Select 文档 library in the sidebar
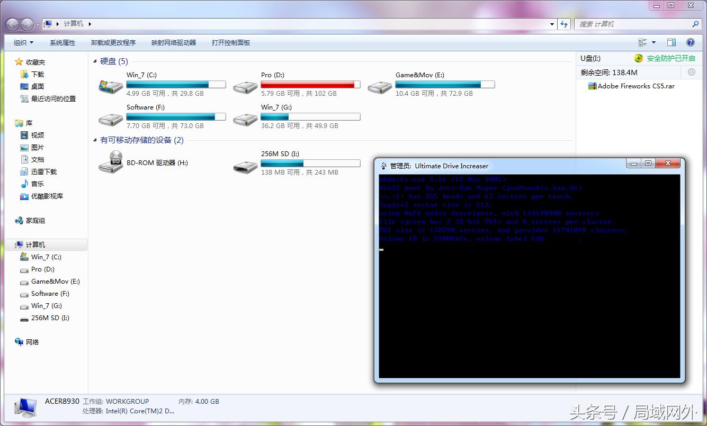The height and width of the screenshot is (426, 707). coord(38,159)
